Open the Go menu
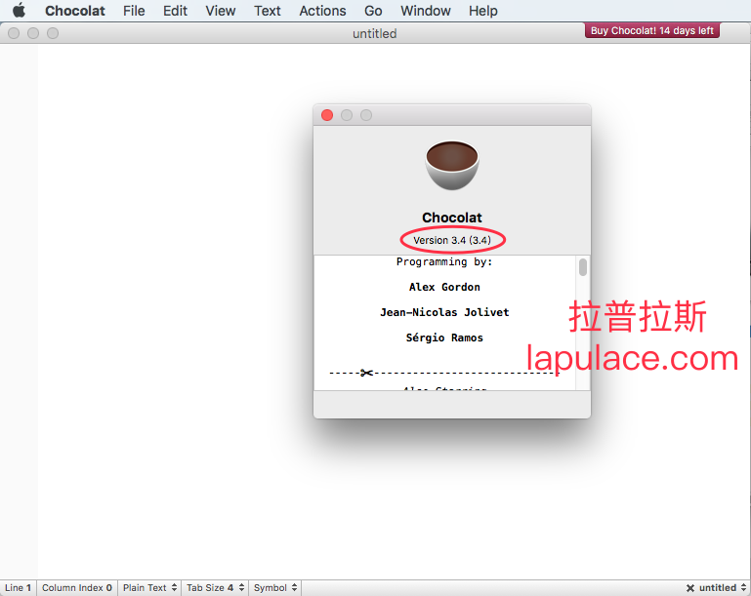The image size is (751, 596). coord(373,11)
